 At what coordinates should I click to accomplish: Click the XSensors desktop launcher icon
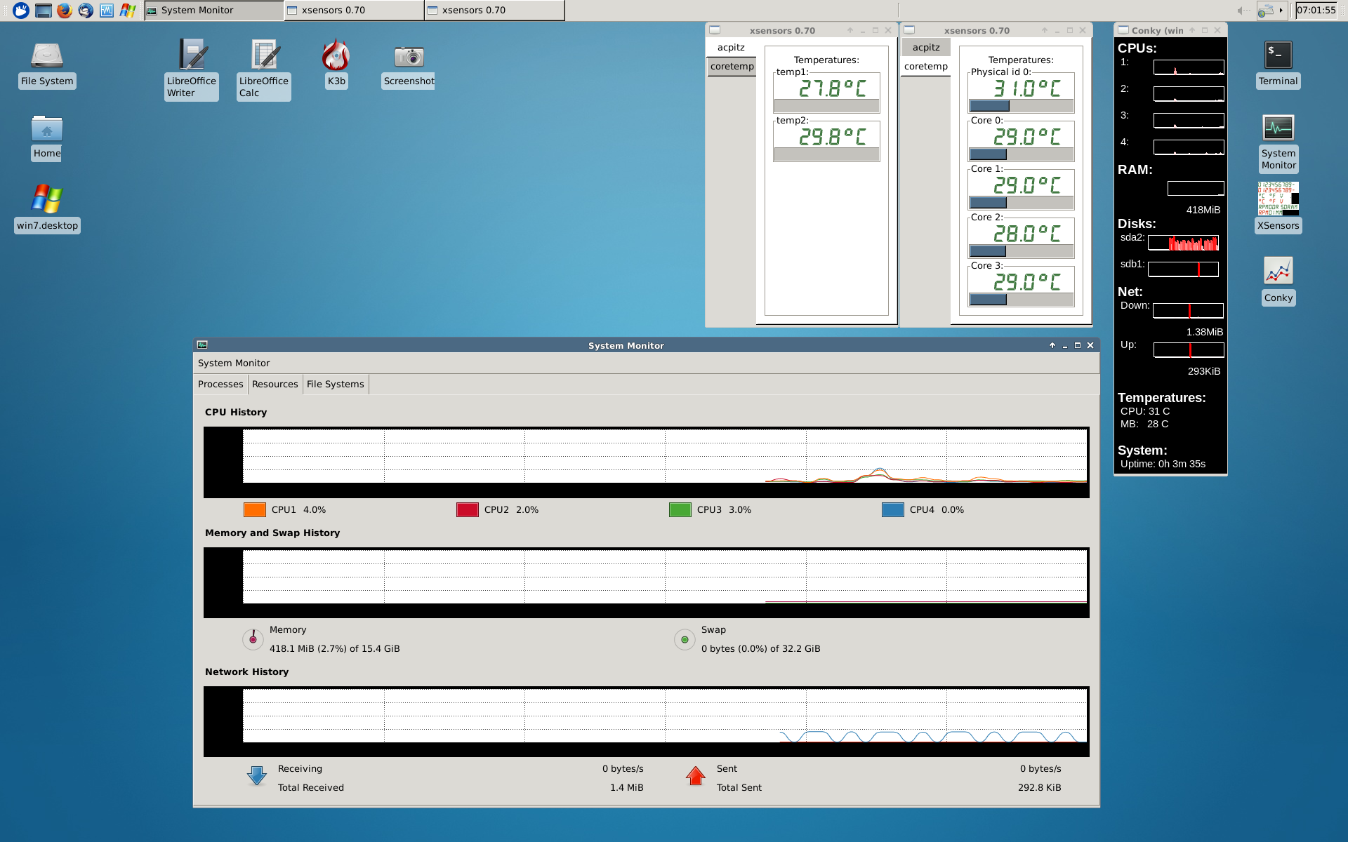point(1278,199)
